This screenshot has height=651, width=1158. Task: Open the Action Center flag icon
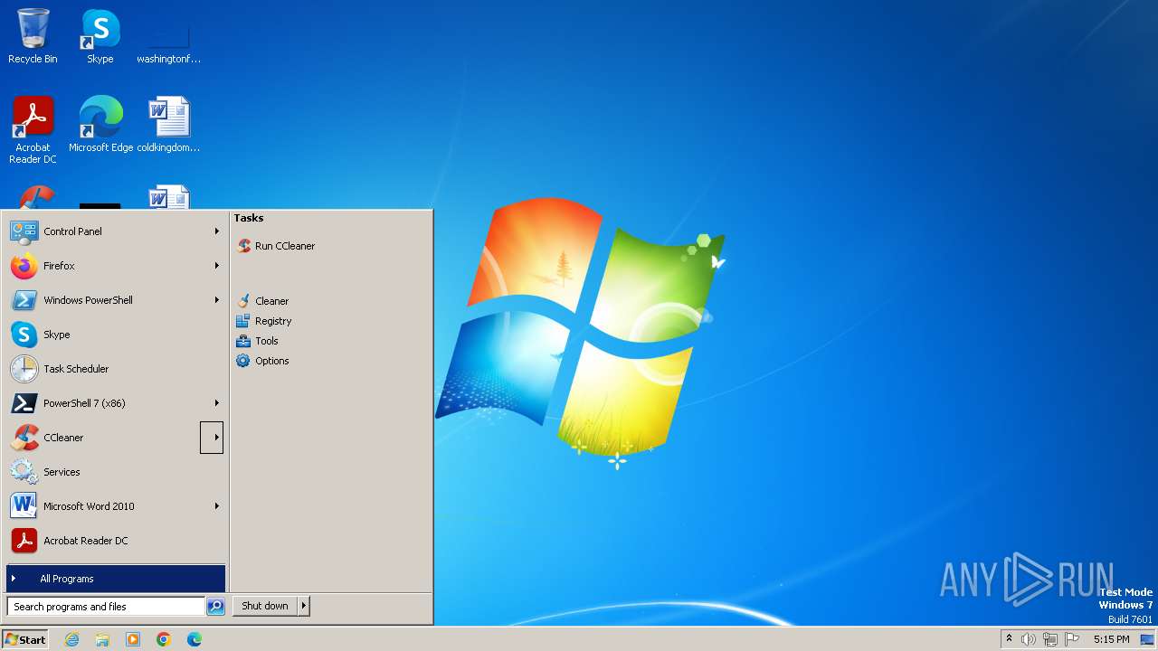coord(1072,639)
